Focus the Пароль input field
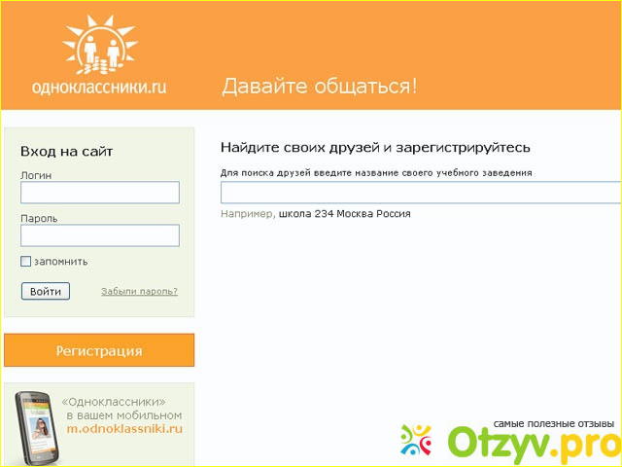Viewport: 622px width, 467px height. coord(100,235)
